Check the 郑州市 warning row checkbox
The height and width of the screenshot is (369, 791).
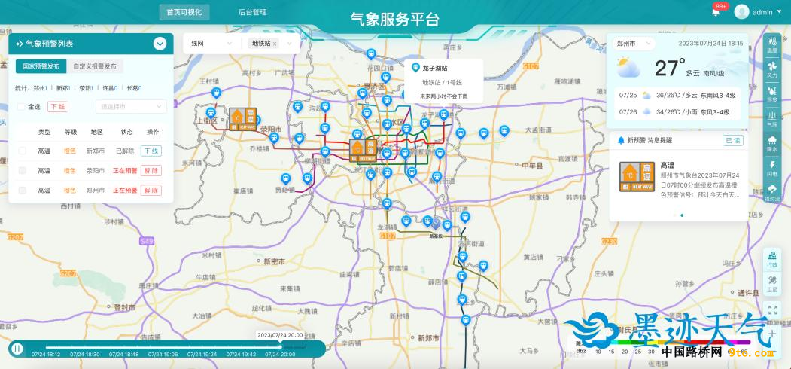[22, 191]
